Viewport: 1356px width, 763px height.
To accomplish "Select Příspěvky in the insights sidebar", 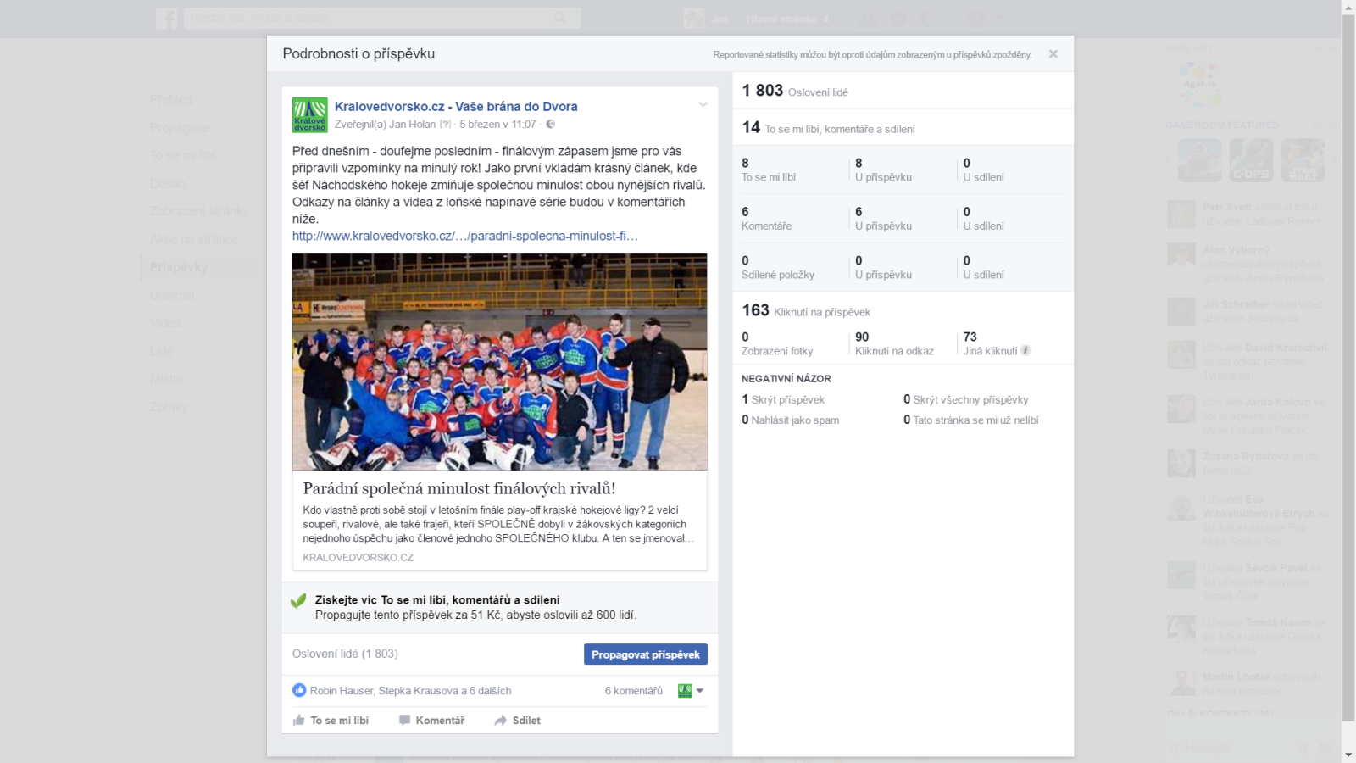I will [179, 267].
